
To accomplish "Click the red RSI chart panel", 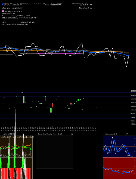I will point(119,168).
